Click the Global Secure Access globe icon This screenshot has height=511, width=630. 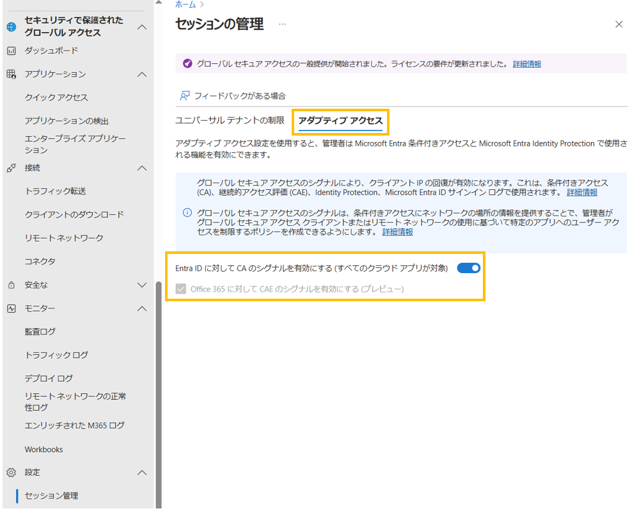[x=12, y=27]
